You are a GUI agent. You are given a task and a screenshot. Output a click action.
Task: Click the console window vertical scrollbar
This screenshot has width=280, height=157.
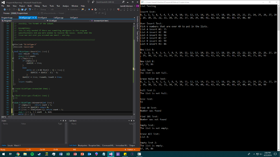click(278, 78)
